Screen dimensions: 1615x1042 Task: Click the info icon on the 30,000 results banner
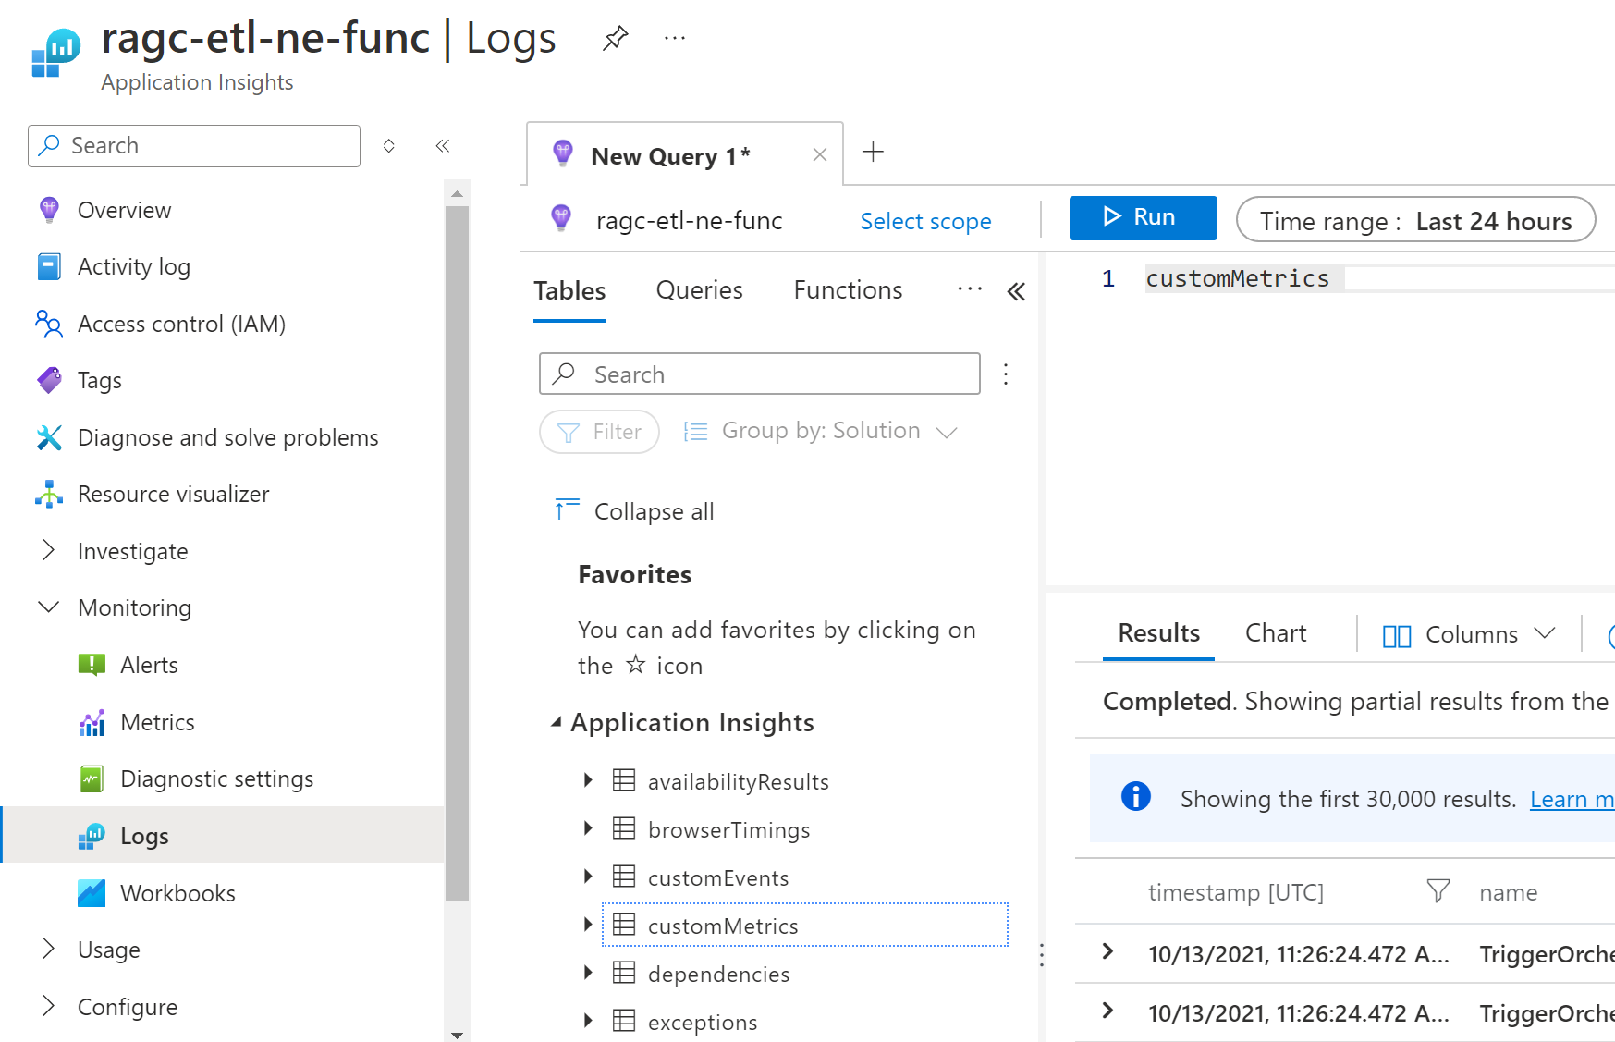pos(1135,796)
